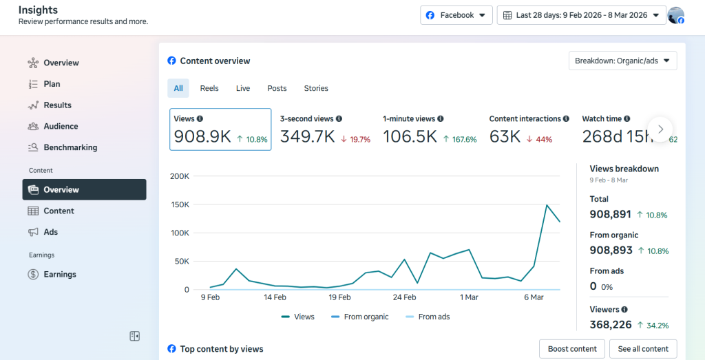
Task: Click the See all content button
Action: [x=642, y=349]
